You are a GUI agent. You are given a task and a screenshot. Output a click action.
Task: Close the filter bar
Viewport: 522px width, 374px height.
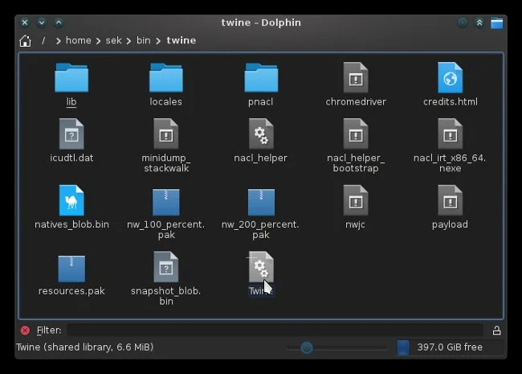point(25,330)
